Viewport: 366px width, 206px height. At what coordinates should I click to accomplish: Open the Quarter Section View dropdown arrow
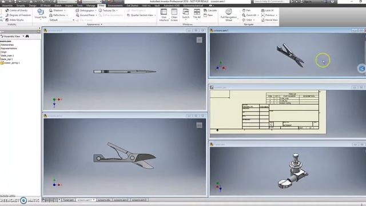pyautogui.click(x=155, y=15)
